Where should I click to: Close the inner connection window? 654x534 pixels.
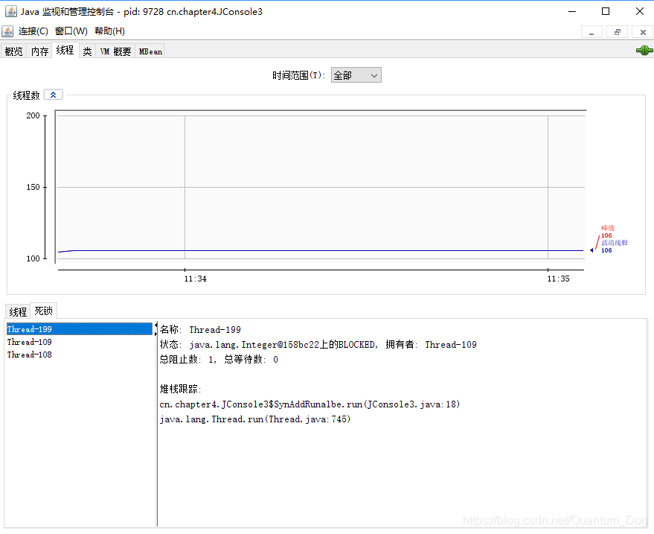(643, 32)
